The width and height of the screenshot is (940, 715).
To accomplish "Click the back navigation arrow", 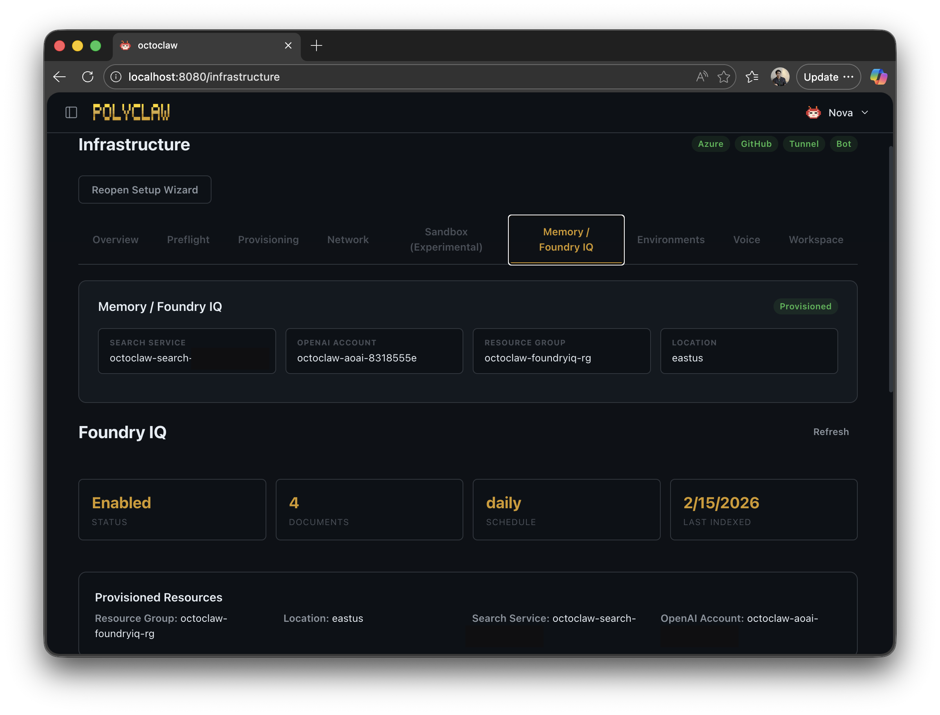I will pyautogui.click(x=59, y=77).
